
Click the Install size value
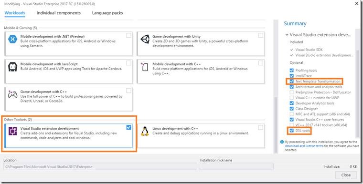(353, 166)
